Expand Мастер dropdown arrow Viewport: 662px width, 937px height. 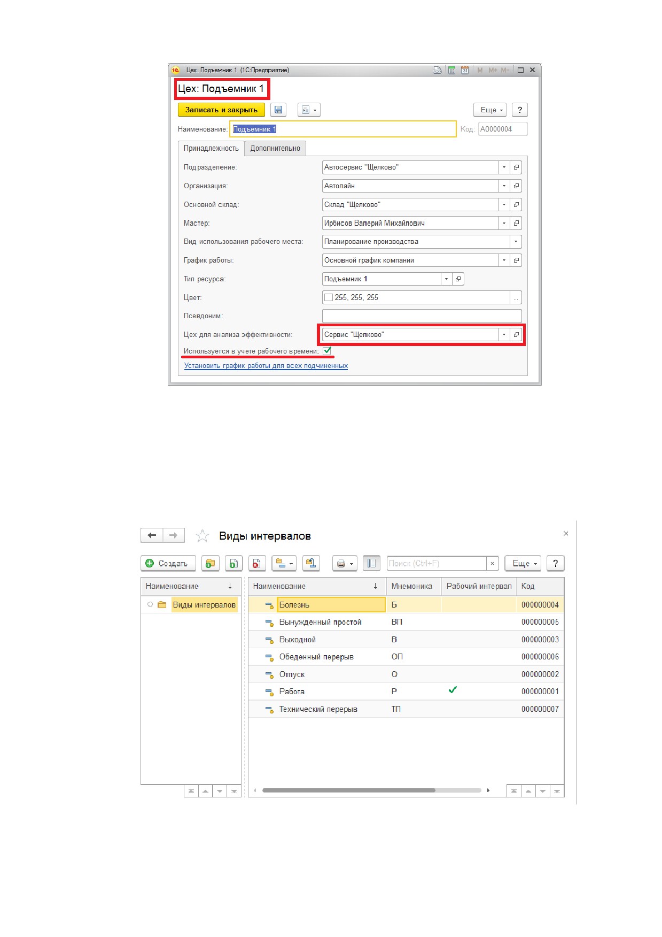(x=504, y=223)
